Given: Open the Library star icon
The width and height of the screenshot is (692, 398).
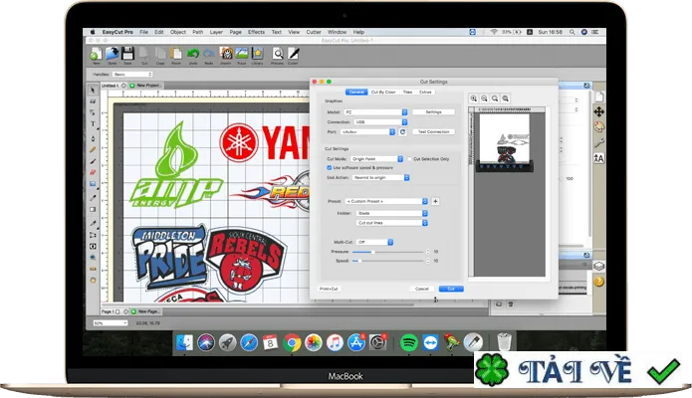Looking at the screenshot, I should point(257,54).
